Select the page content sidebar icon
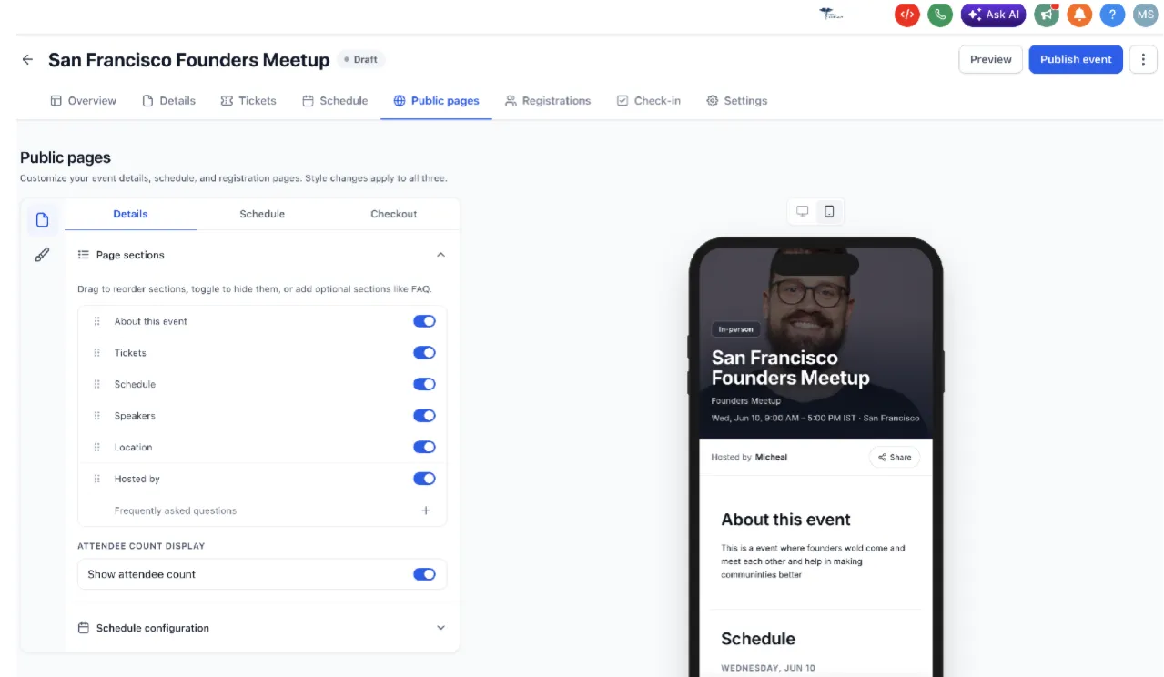Image resolution: width=1164 pixels, height=677 pixels. point(42,220)
